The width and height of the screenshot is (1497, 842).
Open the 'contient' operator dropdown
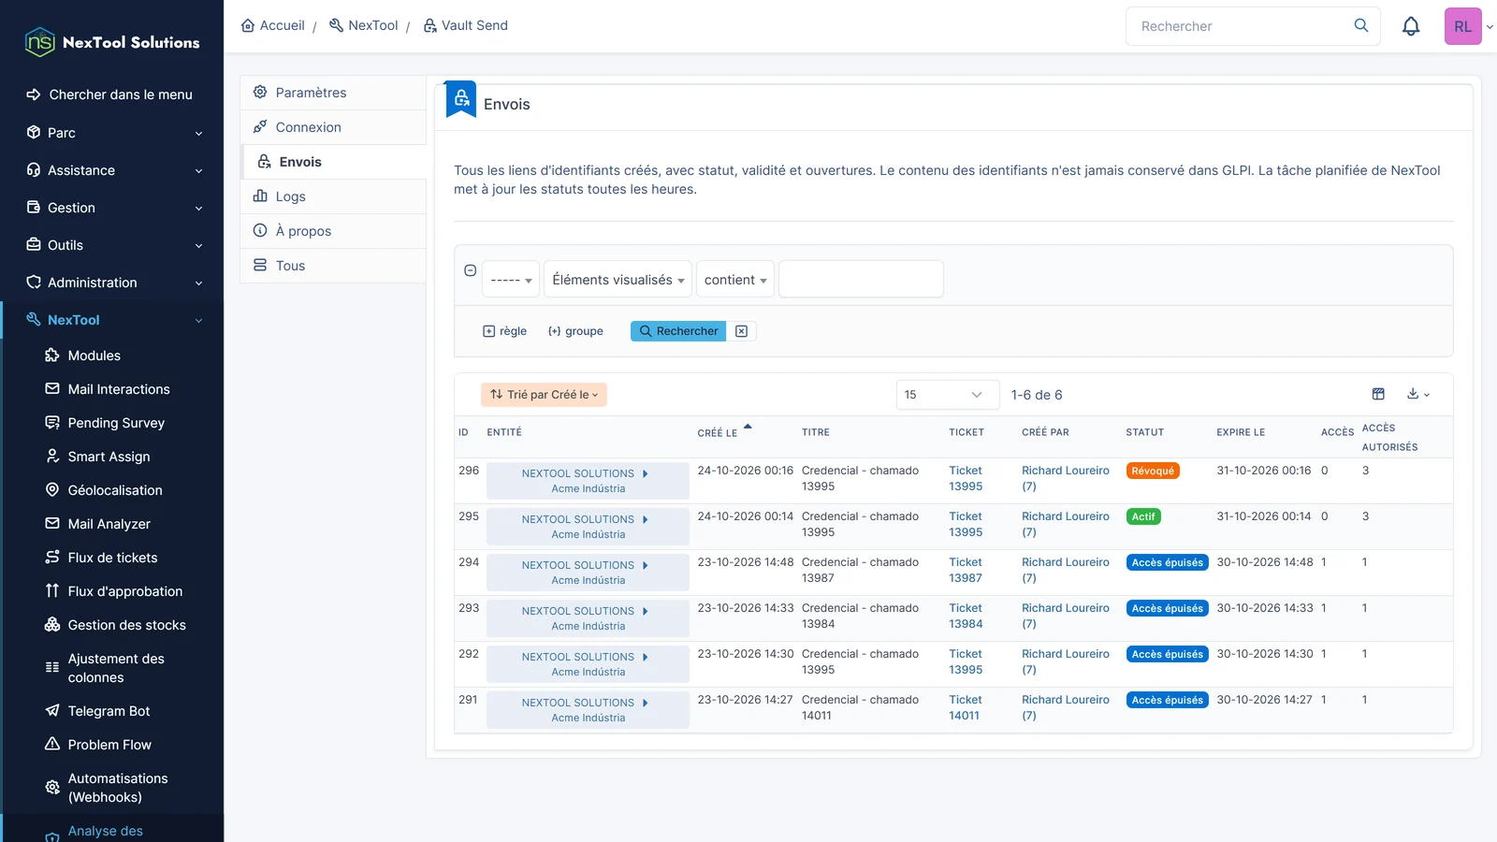click(x=735, y=280)
